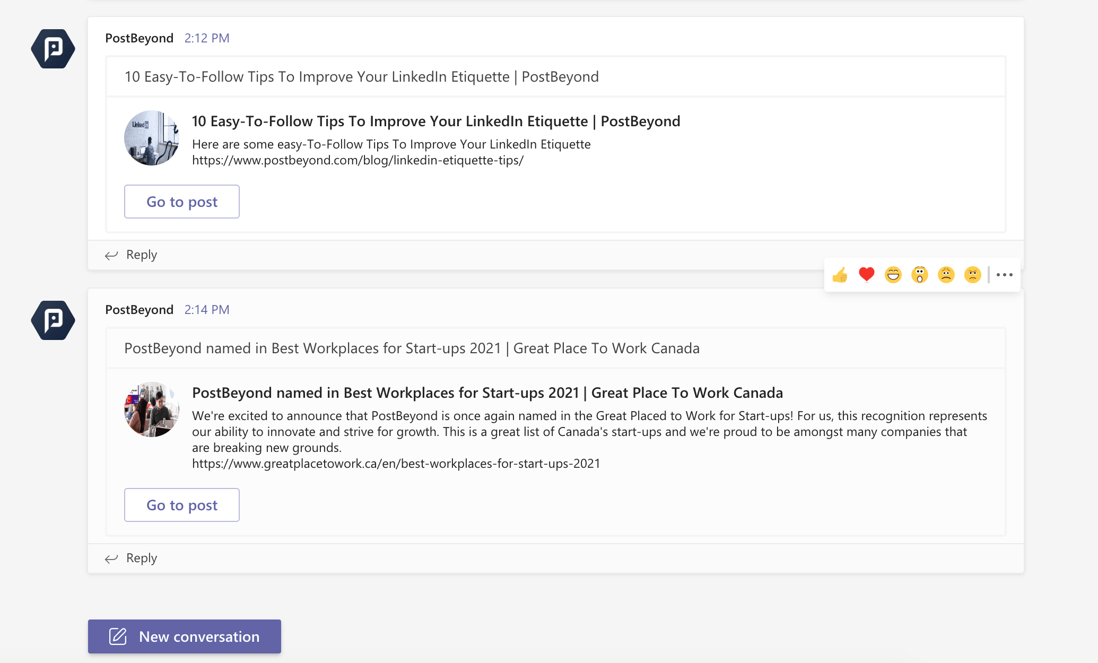Click PostBeyond sender name at 2:12 PM

point(140,38)
